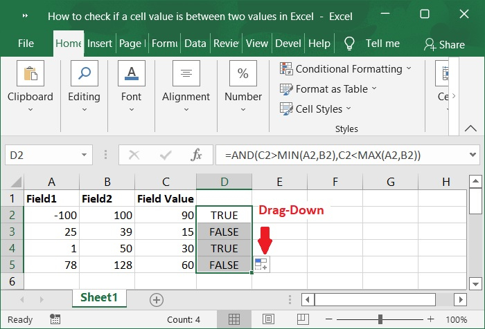Click the vertical scroll down arrow
485x329 pixels.
click(x=475, y=283)
